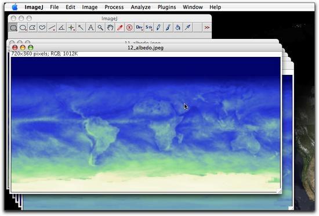Select the Point tool

click(x=71, y=27)
